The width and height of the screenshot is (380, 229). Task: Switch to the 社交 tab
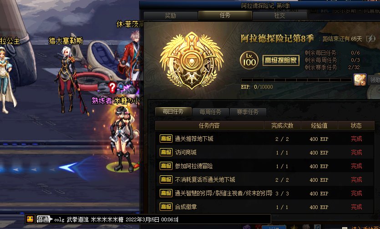[280, 16]
